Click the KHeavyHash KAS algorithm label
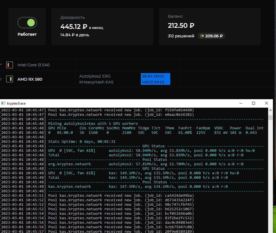This screenshot has height=233, width=276. (96, 82)
